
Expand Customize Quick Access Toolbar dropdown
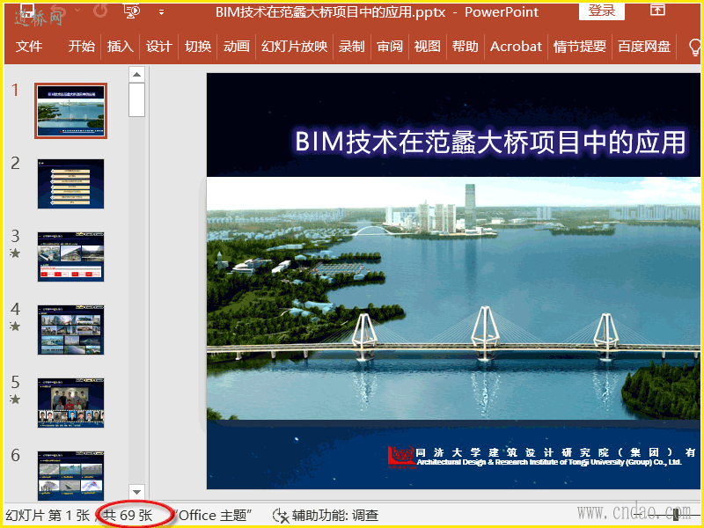[161, 12]
